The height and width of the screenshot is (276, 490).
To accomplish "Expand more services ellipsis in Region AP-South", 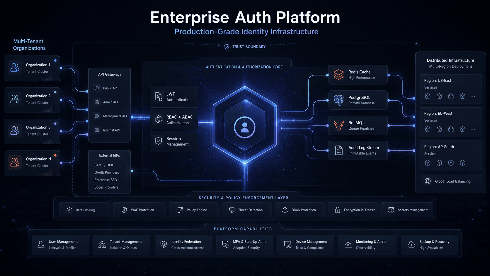I will (x=473, y=163).
